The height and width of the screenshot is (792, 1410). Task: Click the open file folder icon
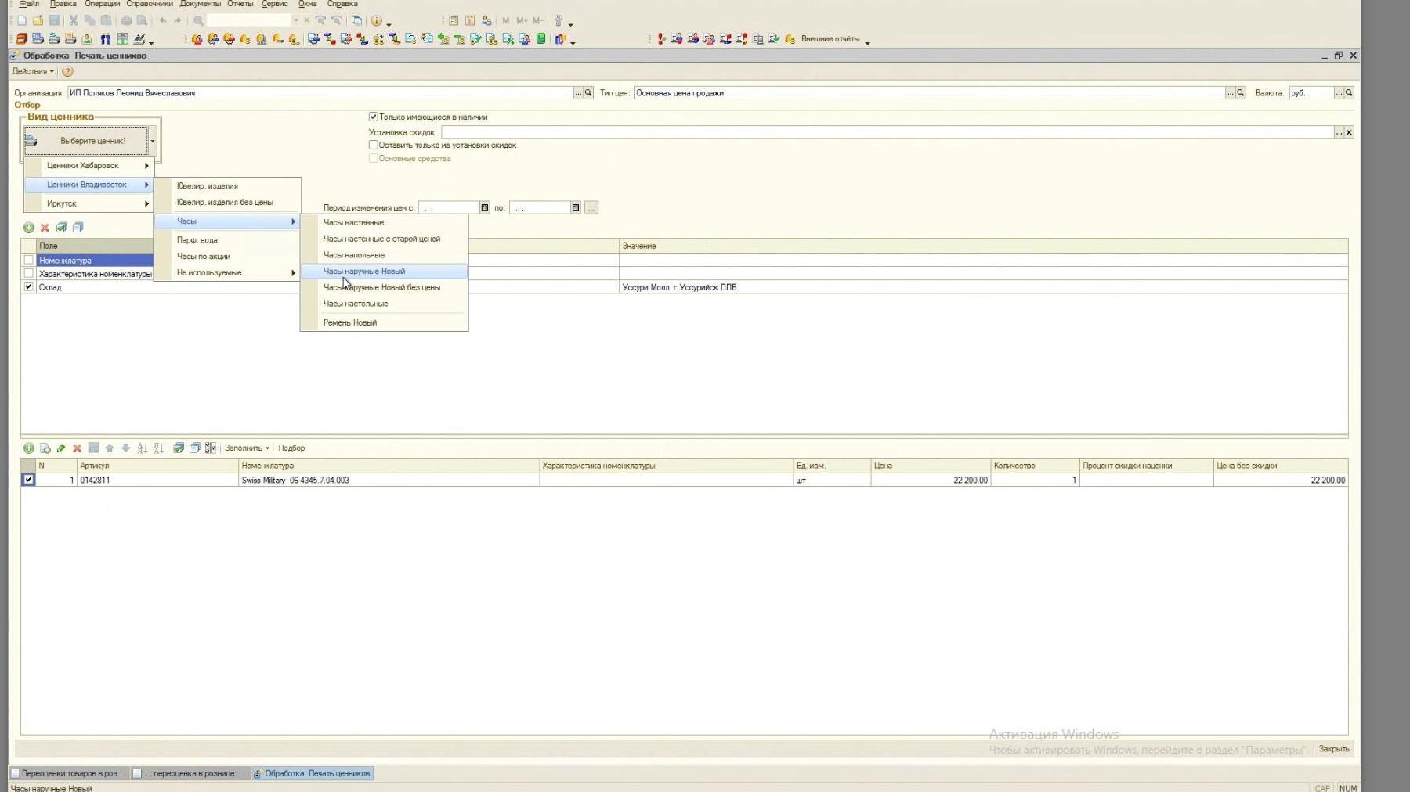point(38,20)
